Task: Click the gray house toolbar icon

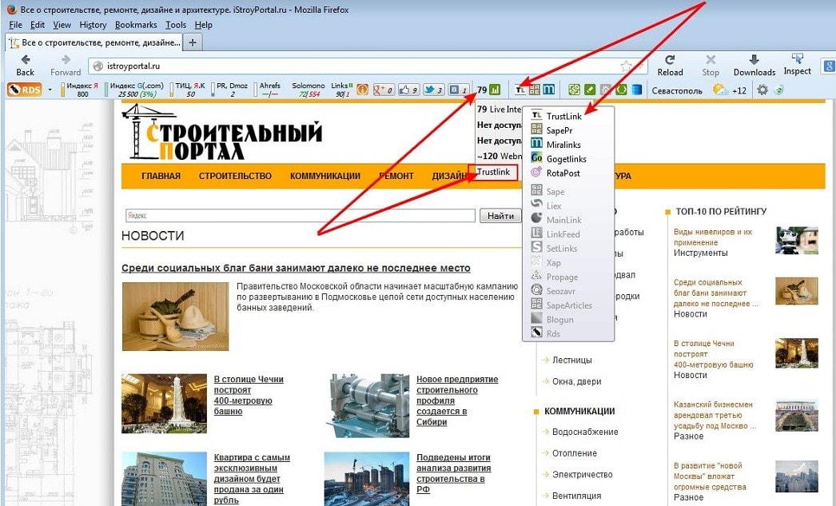Action: tap(606, 90)
